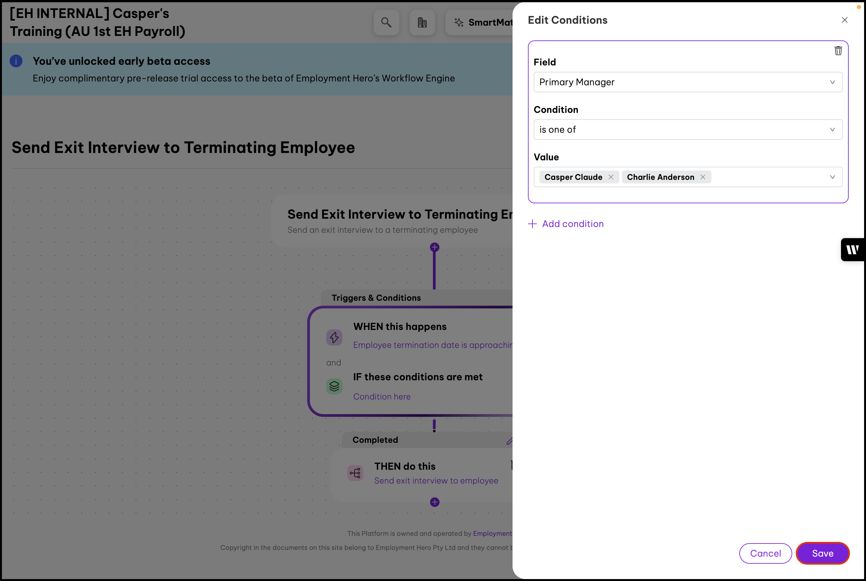Viewport: 866px width, 581px height.
Task: Save the edited conditions
Action: click(x=822, y=553)
